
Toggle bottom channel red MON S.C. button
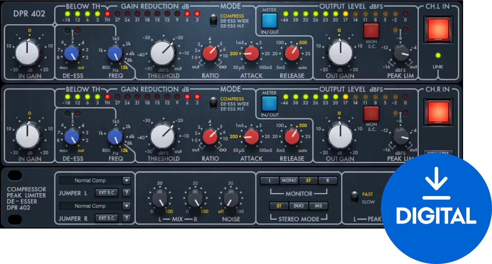coord(371,113)
